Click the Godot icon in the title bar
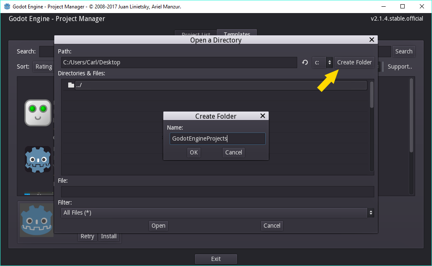Viewport: 432px width, 266px height. [7, 6]
